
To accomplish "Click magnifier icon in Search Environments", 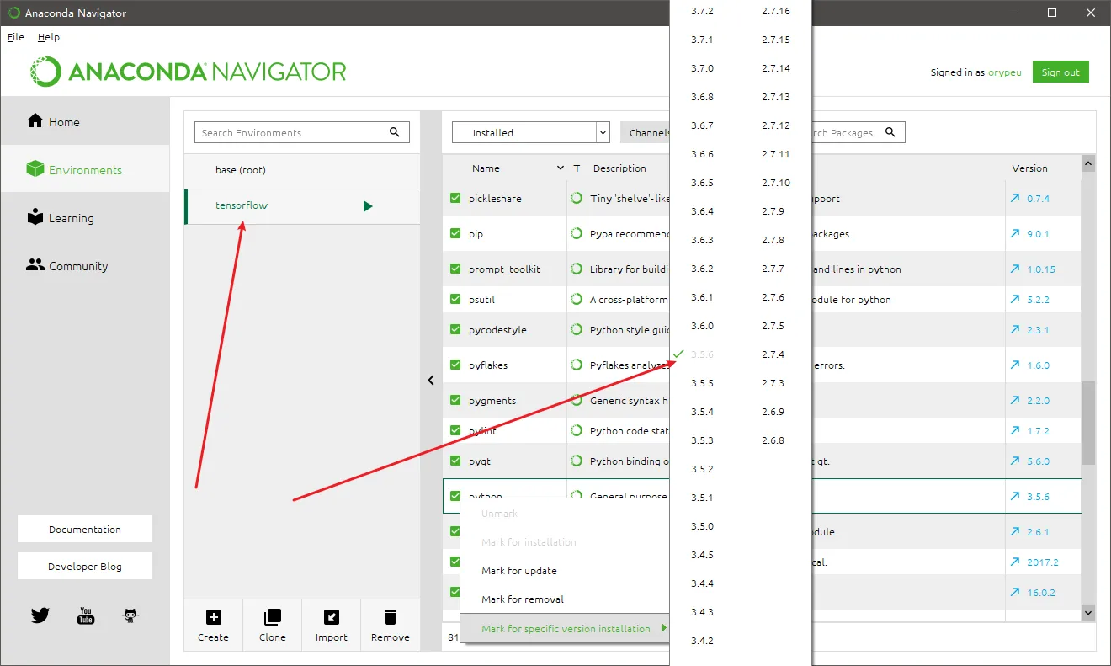I will (395, 132).
